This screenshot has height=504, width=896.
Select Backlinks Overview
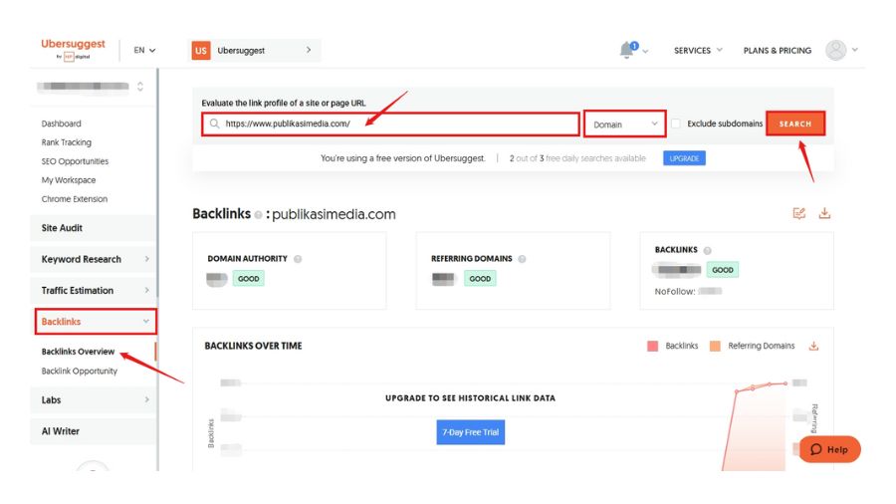coord(78,352)
